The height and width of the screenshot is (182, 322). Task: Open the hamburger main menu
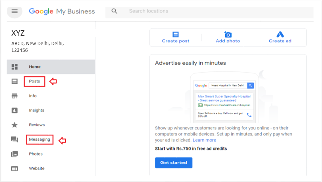[x=14, y=11]
